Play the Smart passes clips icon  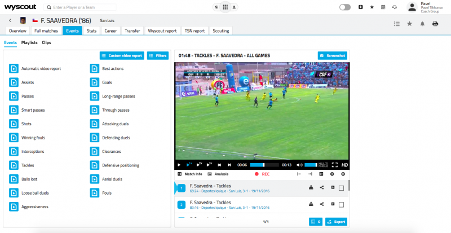[14, 110]
